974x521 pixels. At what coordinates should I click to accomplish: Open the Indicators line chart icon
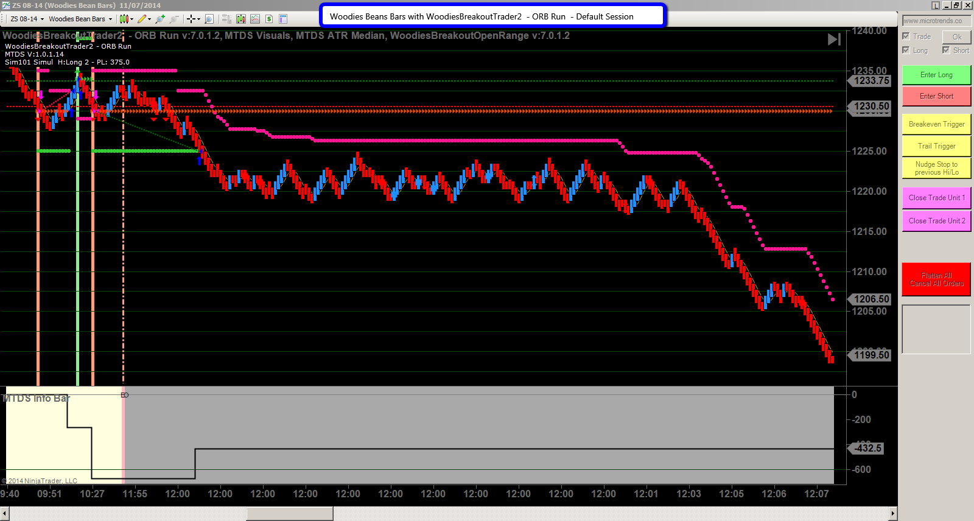254,19
